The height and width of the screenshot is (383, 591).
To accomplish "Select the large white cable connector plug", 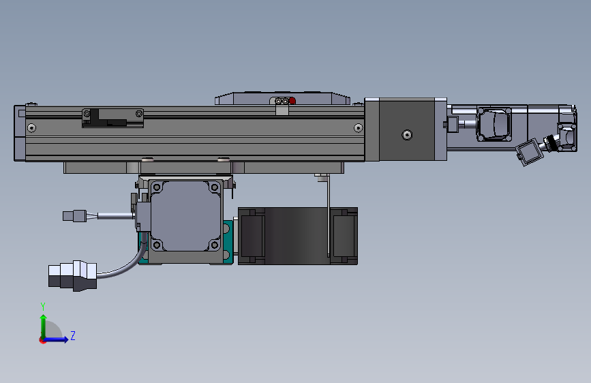I will 72,275.
